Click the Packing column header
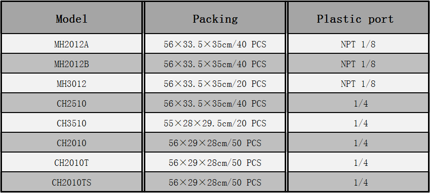This screenshot has height=193, width=430. tap(215, 18)
